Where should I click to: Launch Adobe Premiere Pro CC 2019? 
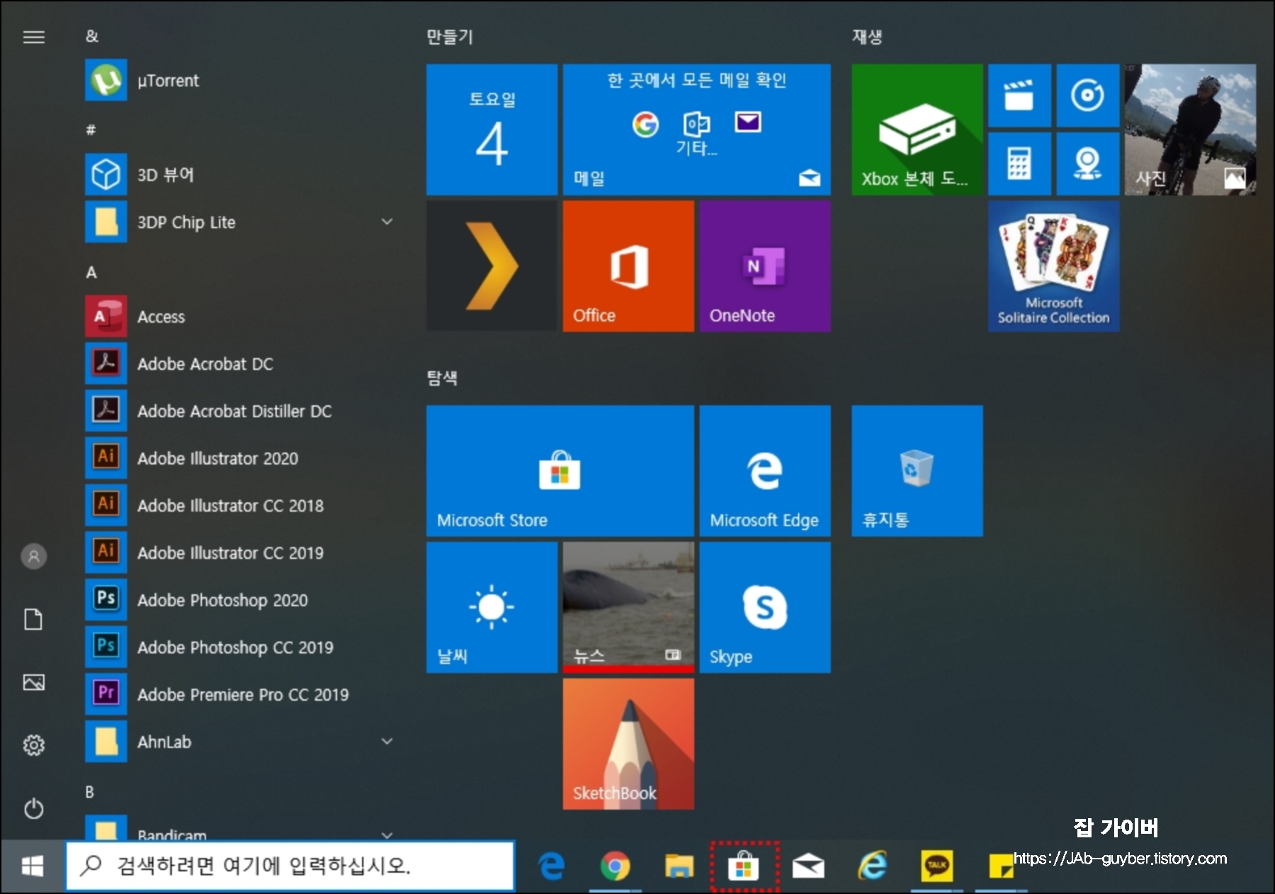pyautogui.click(x=241, y=694)
